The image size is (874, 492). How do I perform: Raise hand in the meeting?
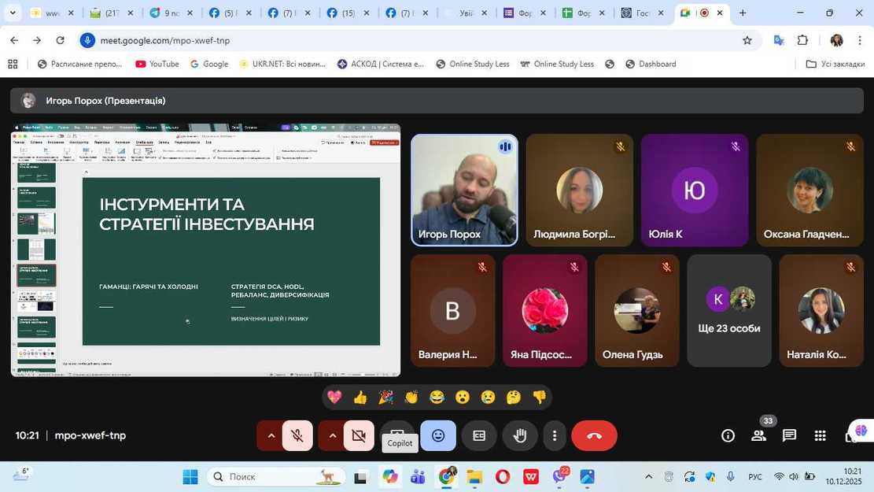(x=519, y=435)
